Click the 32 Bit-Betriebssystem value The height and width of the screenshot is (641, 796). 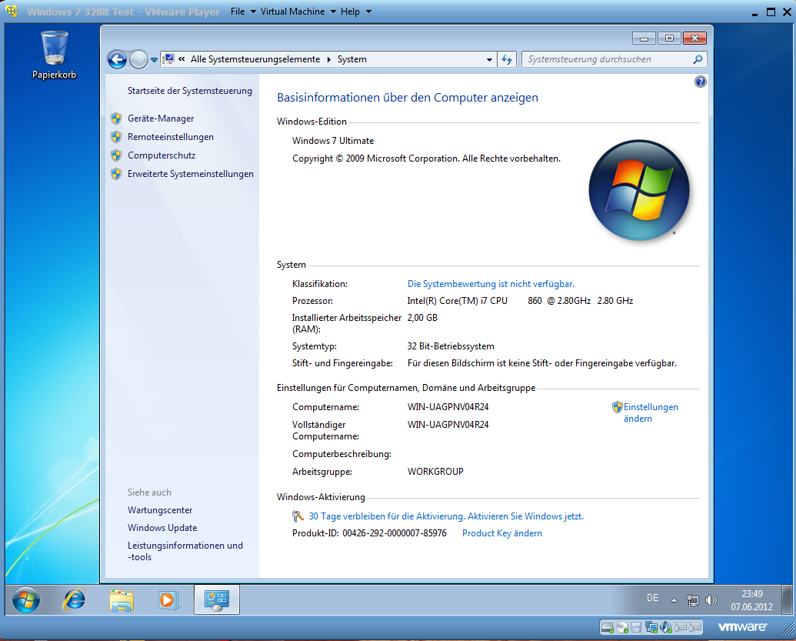click(451, 346)
